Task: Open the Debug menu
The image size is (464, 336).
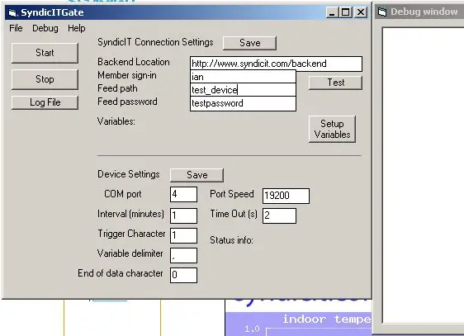Action: (x=45, y=28)
